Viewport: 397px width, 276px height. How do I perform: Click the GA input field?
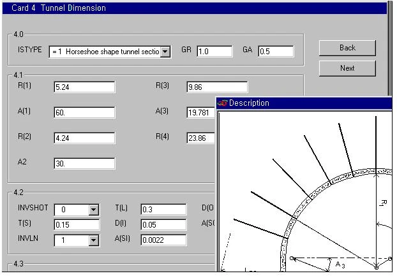click(276, 52)
